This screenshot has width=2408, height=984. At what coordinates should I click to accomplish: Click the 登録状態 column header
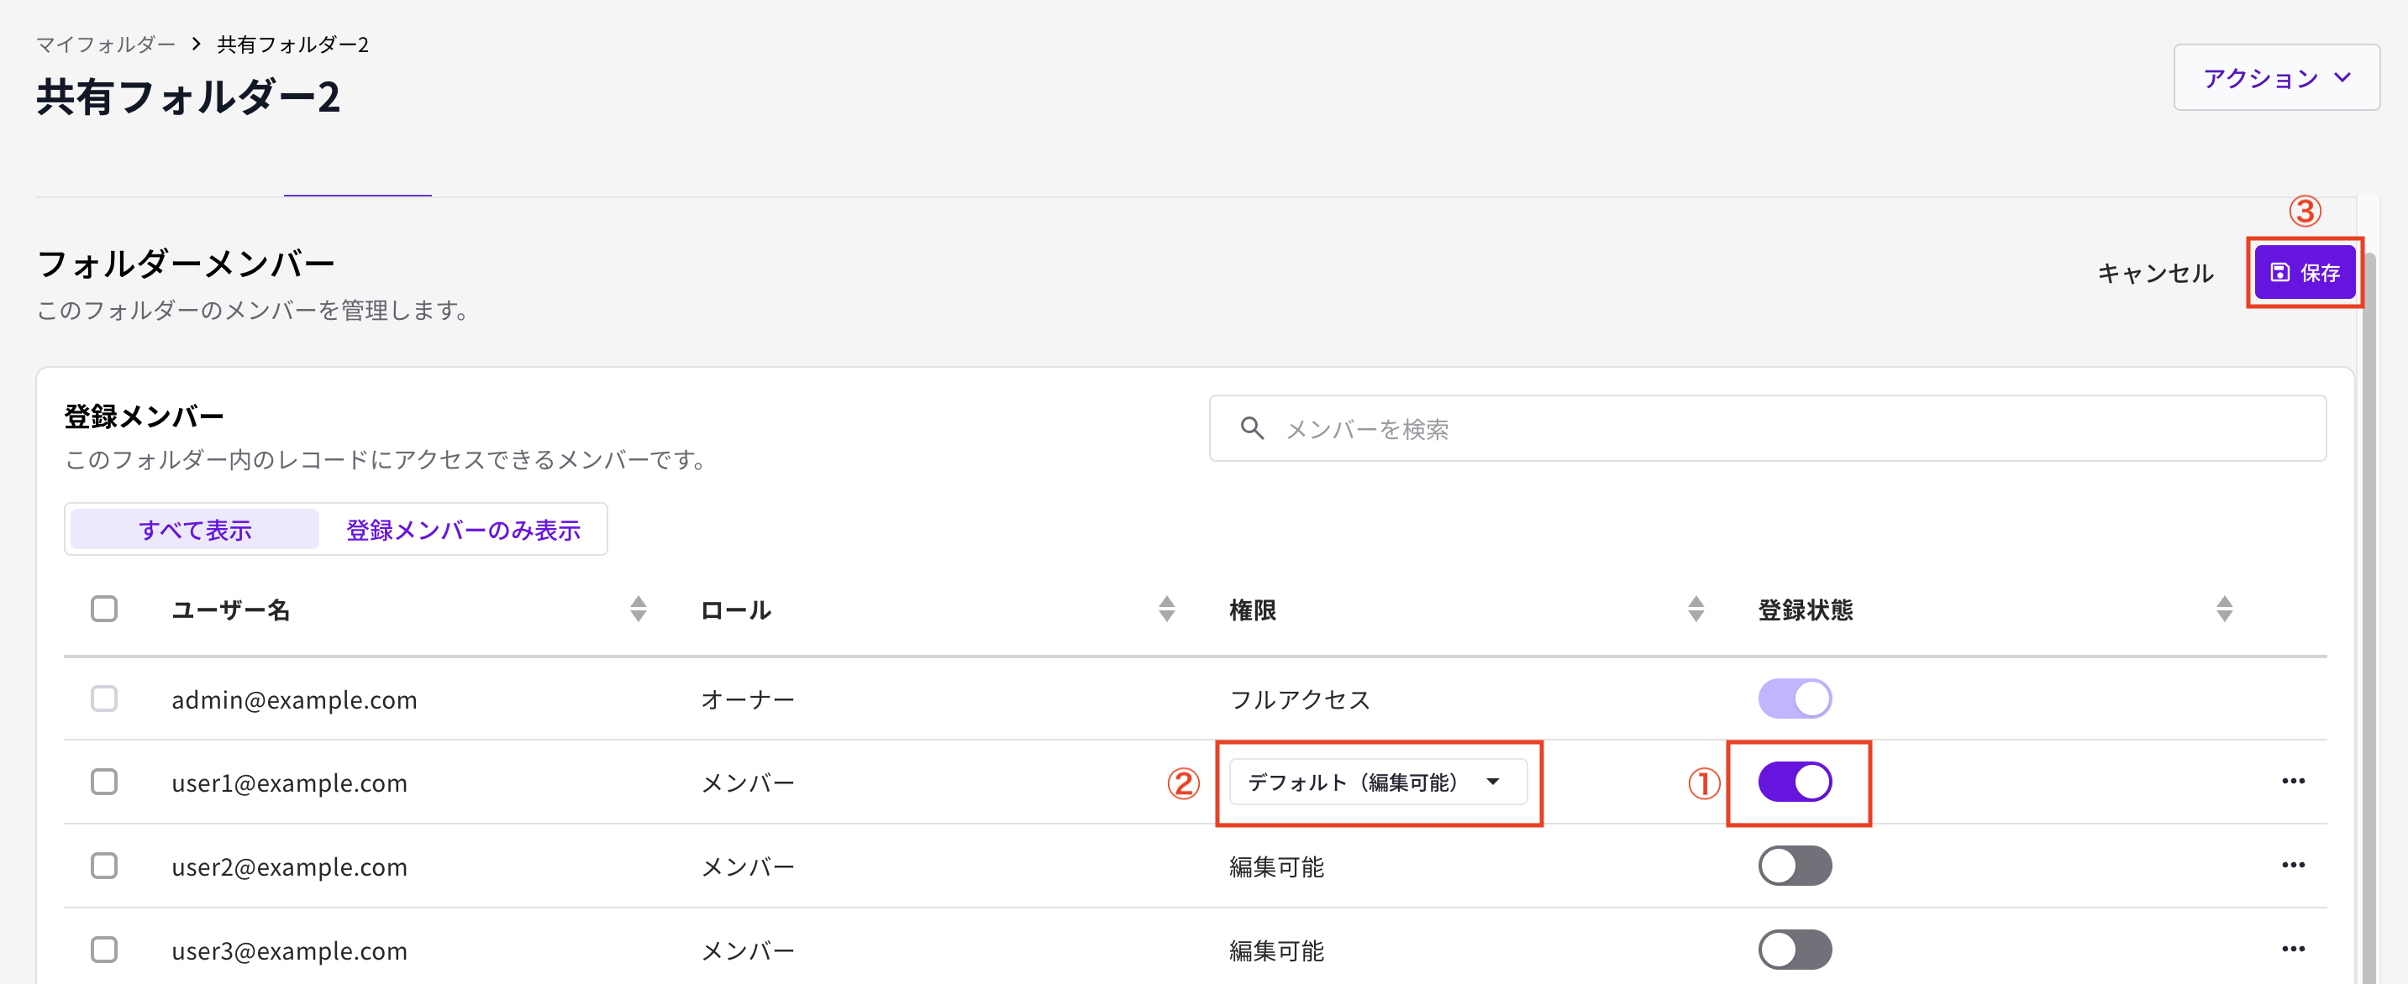point(1805,610)
